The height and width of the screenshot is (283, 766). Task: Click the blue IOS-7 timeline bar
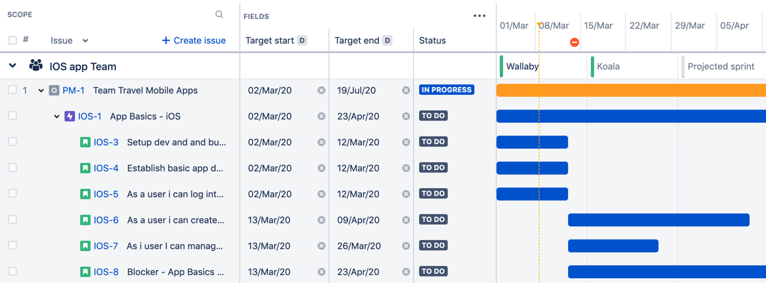pyautogui.click(x=613, y=246)
